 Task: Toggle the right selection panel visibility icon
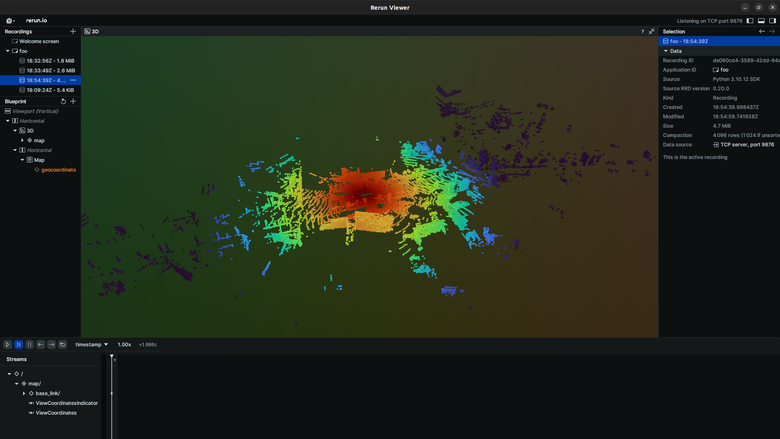(772, 20)
